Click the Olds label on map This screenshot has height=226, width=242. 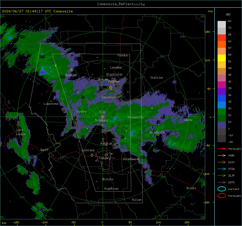click(x=102, y=112)
